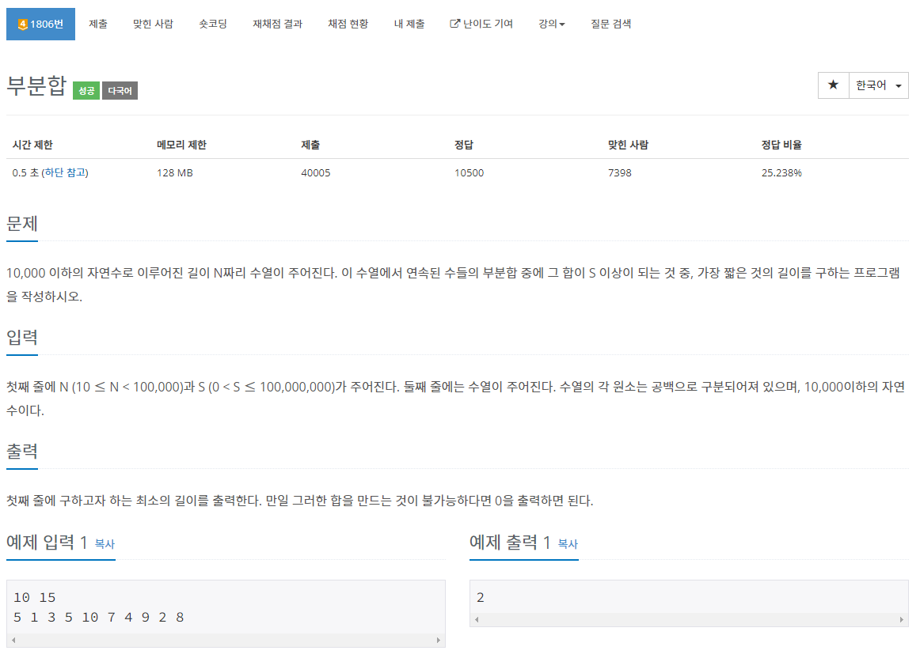Open the 재채점 결과 tab
The height and width of the screenshot is (658, 920).
pos(278,24)
